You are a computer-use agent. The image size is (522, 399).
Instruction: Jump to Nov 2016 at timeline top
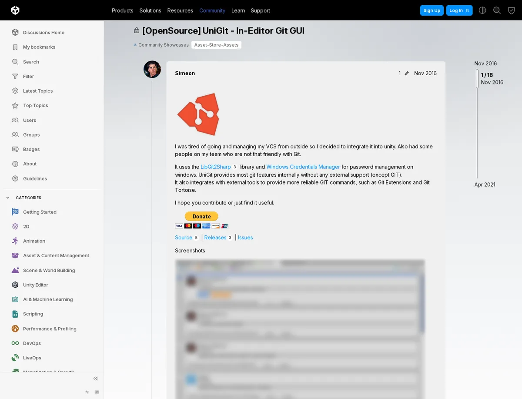(485, 64)
